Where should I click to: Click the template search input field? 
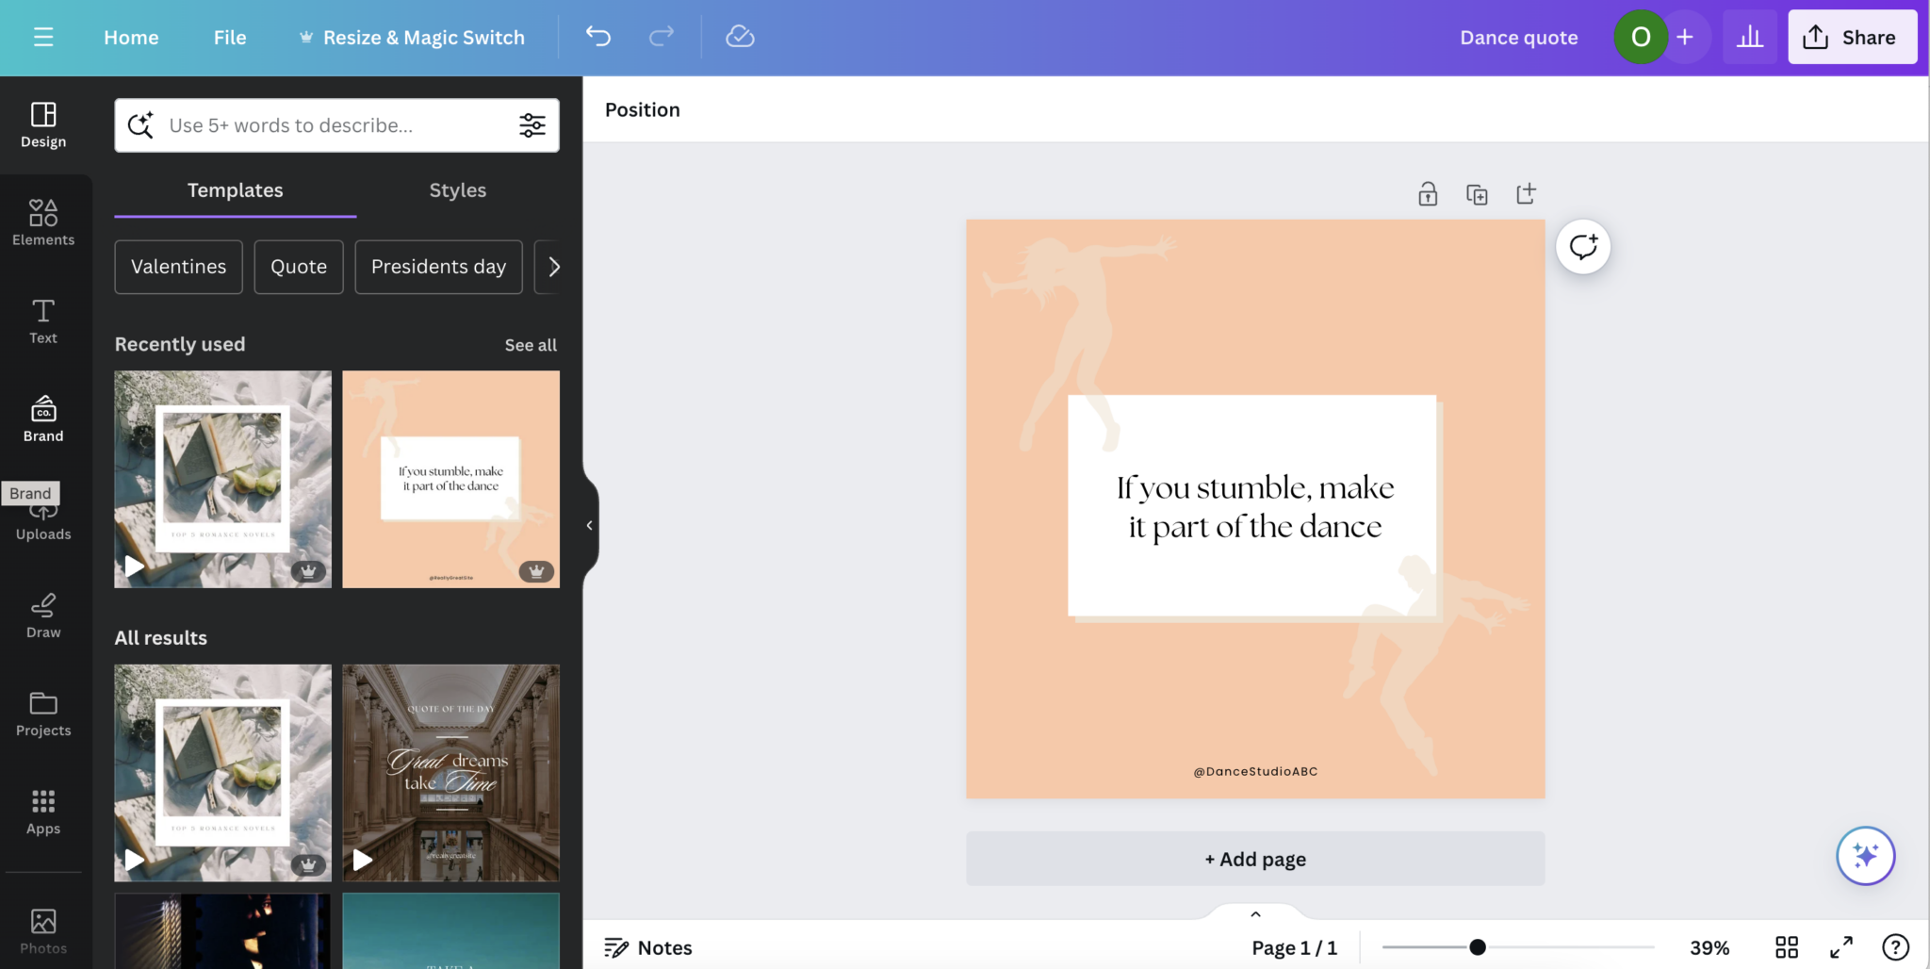[336, 125]
